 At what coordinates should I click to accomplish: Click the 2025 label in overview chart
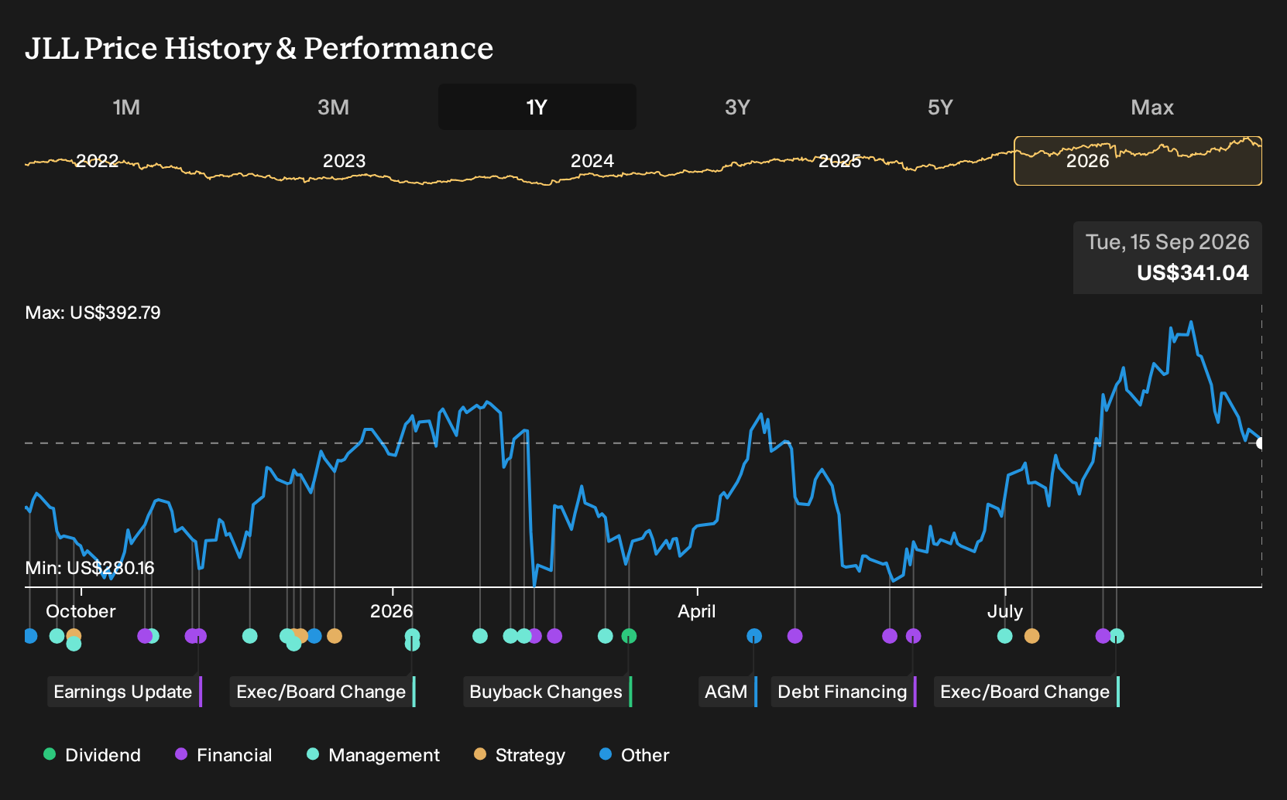click(840, 161)
